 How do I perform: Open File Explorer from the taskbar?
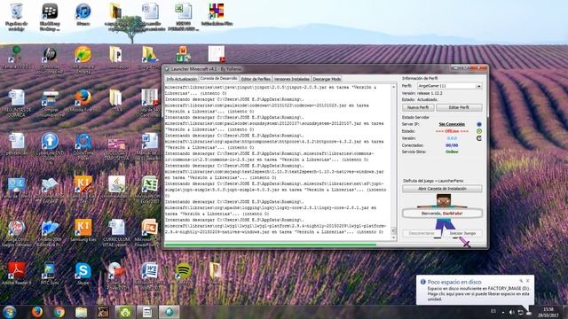pos(81,312)
